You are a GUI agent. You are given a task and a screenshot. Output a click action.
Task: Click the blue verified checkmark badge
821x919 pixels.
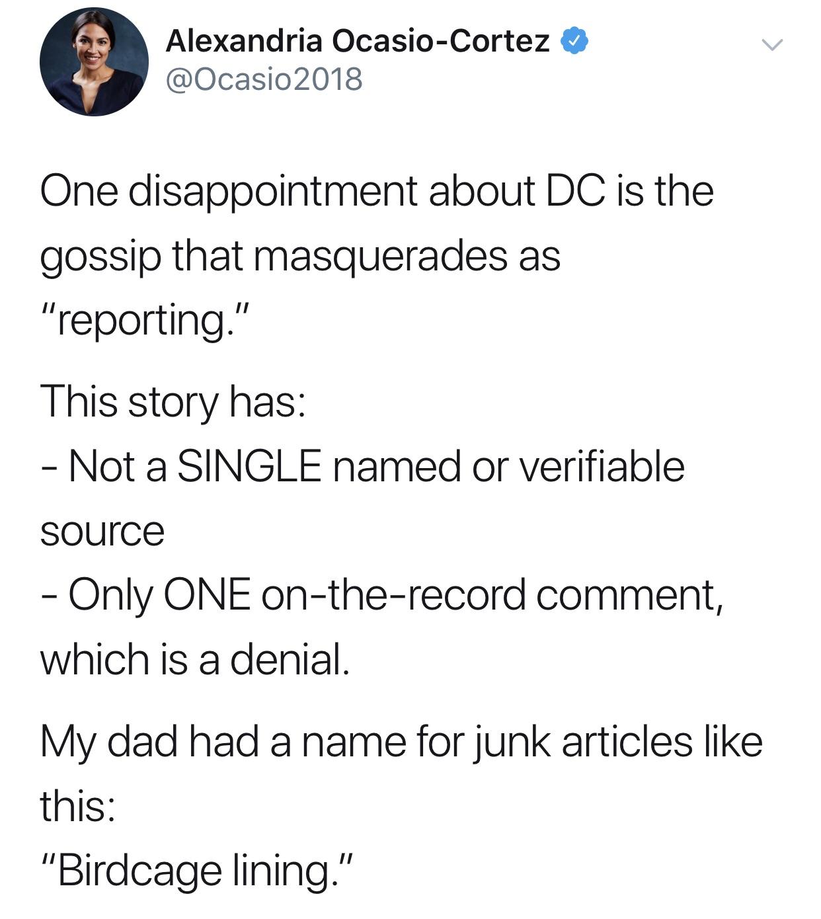click(574, 42)
